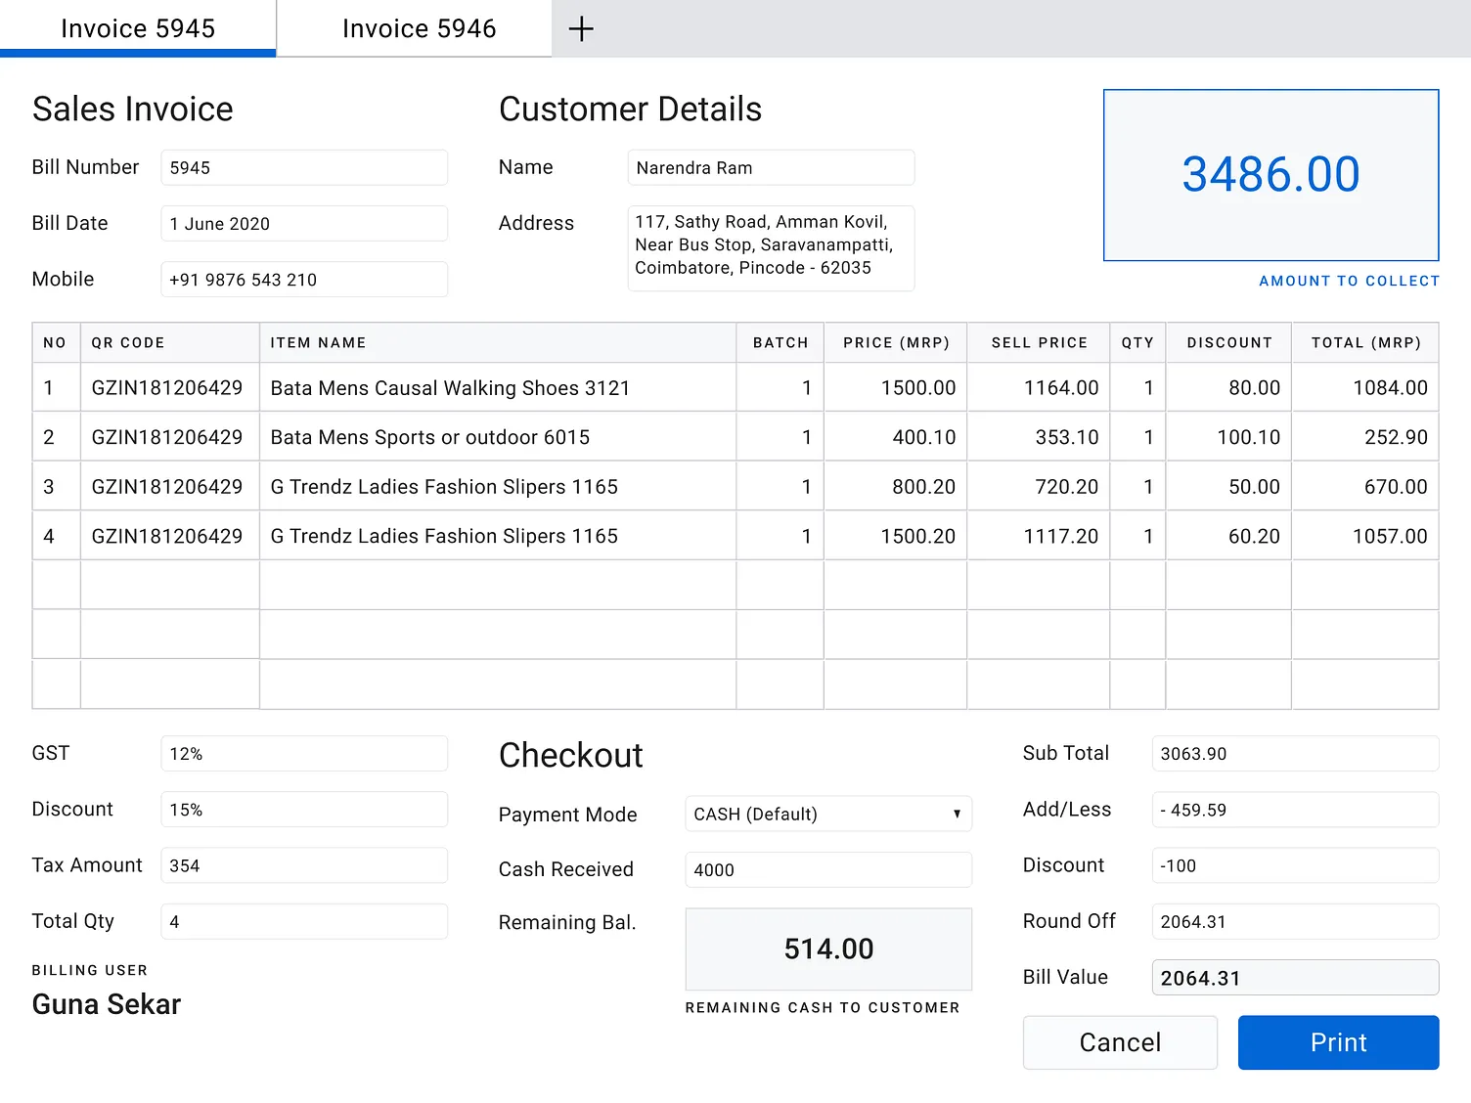Edit the Round Off amount

1295,921
